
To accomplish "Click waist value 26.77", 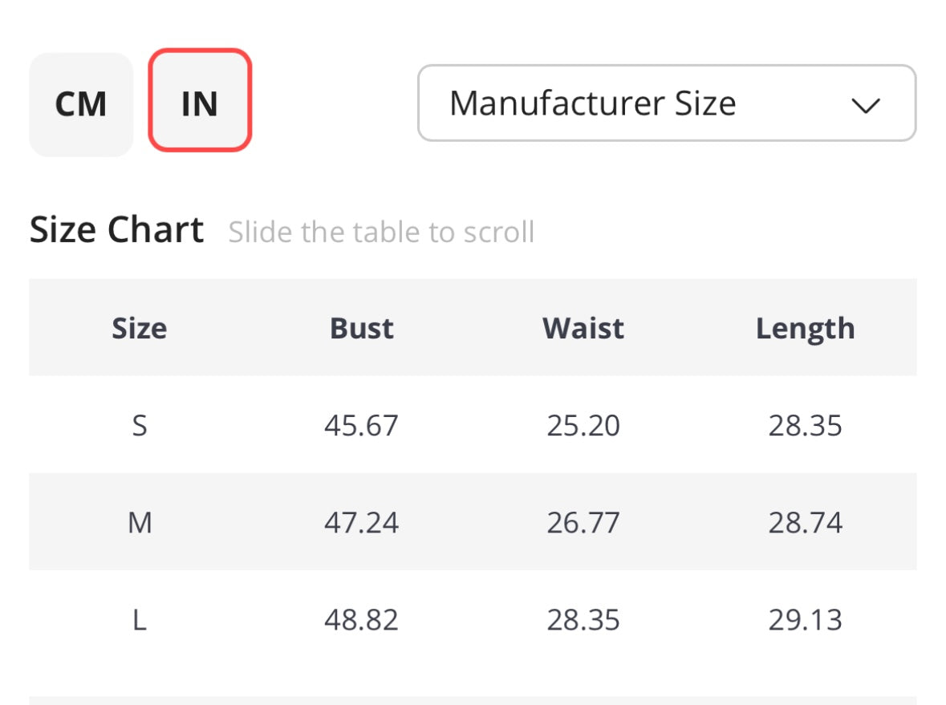I will tap(583, 523).
